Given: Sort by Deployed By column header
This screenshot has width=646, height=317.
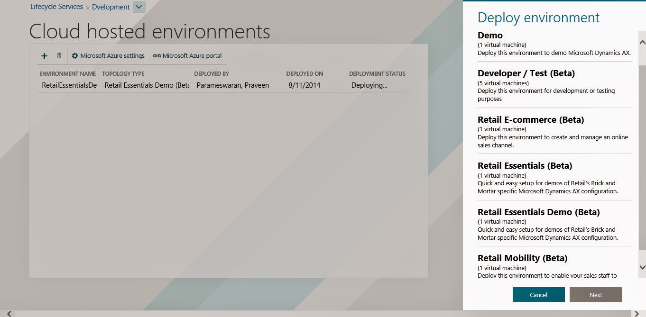Looking at the screenshot, I should click(x=212, y=74).
